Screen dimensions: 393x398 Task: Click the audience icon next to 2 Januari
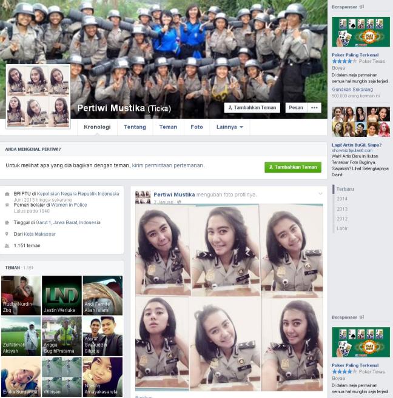180,202
